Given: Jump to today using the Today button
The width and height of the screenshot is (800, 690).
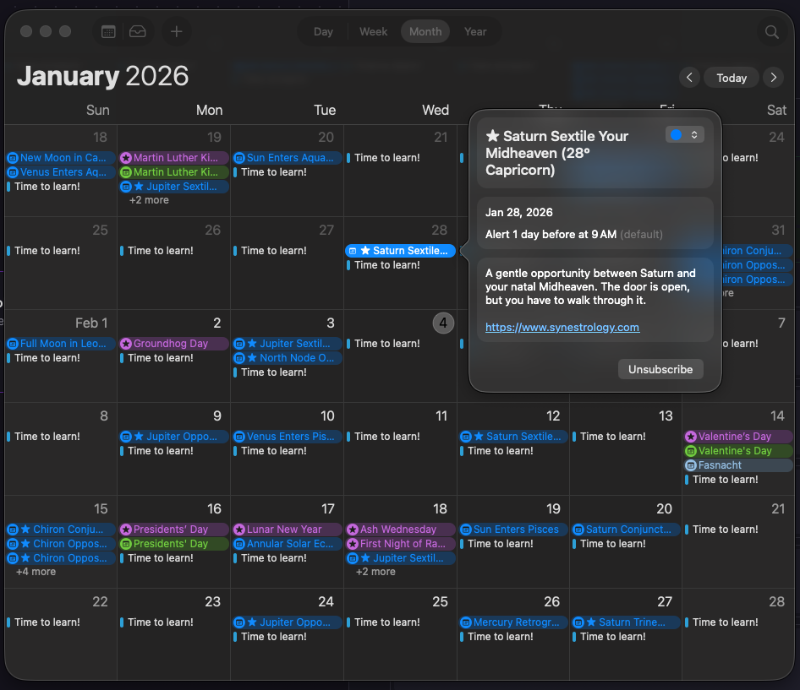Looking at the screenshot, I should click(731, 77).
